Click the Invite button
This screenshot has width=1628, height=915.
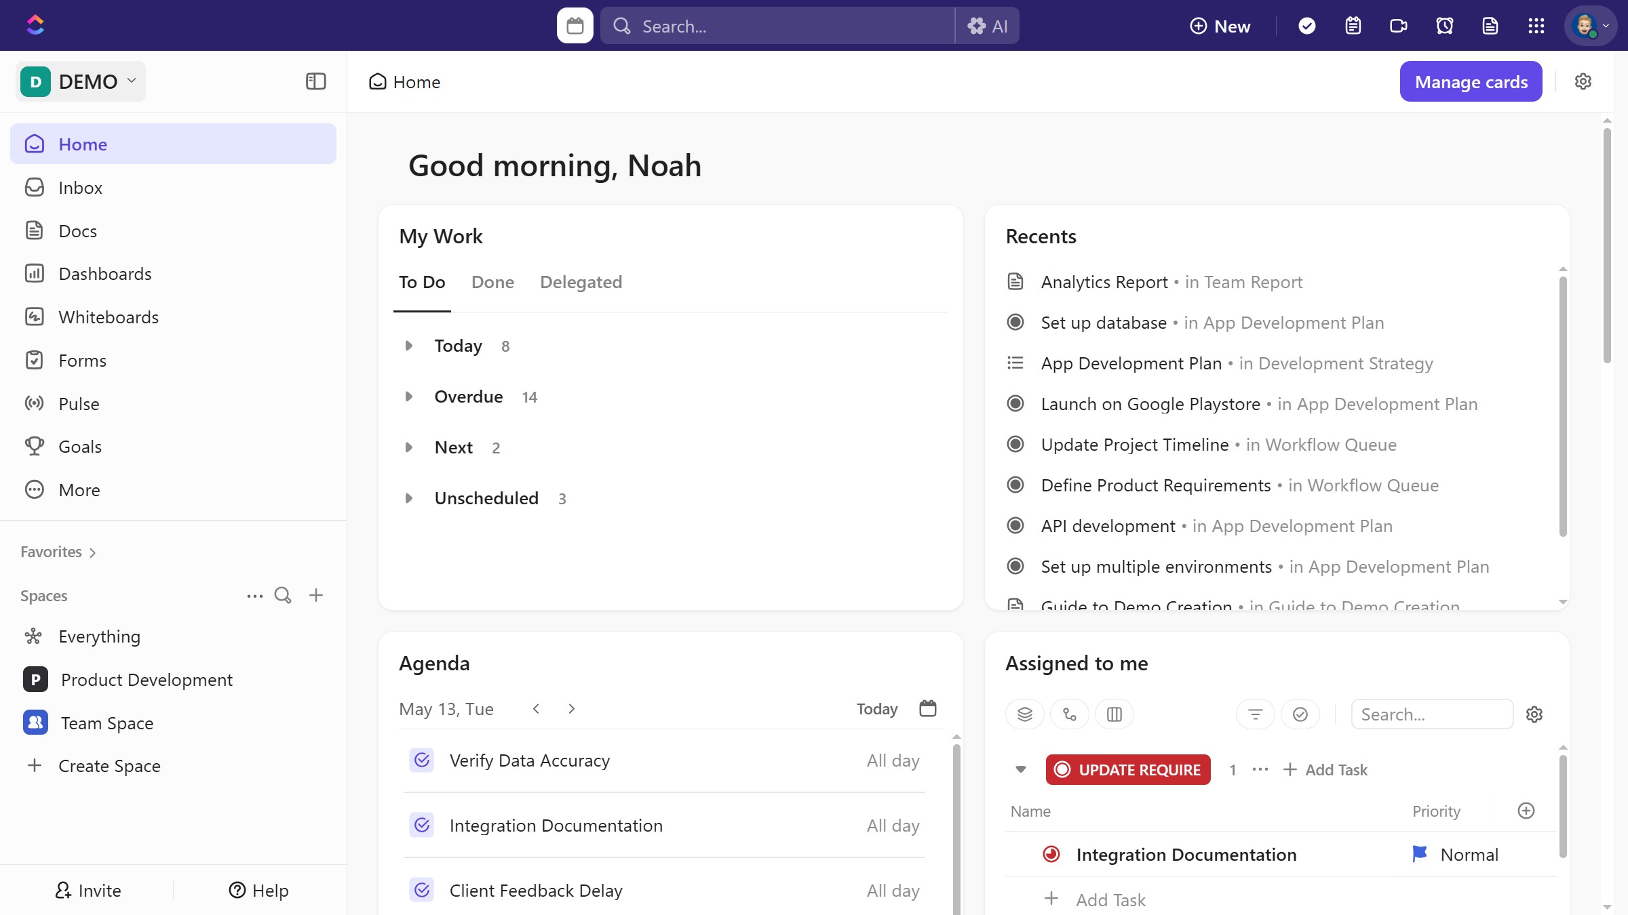click(x=88, y=890)
